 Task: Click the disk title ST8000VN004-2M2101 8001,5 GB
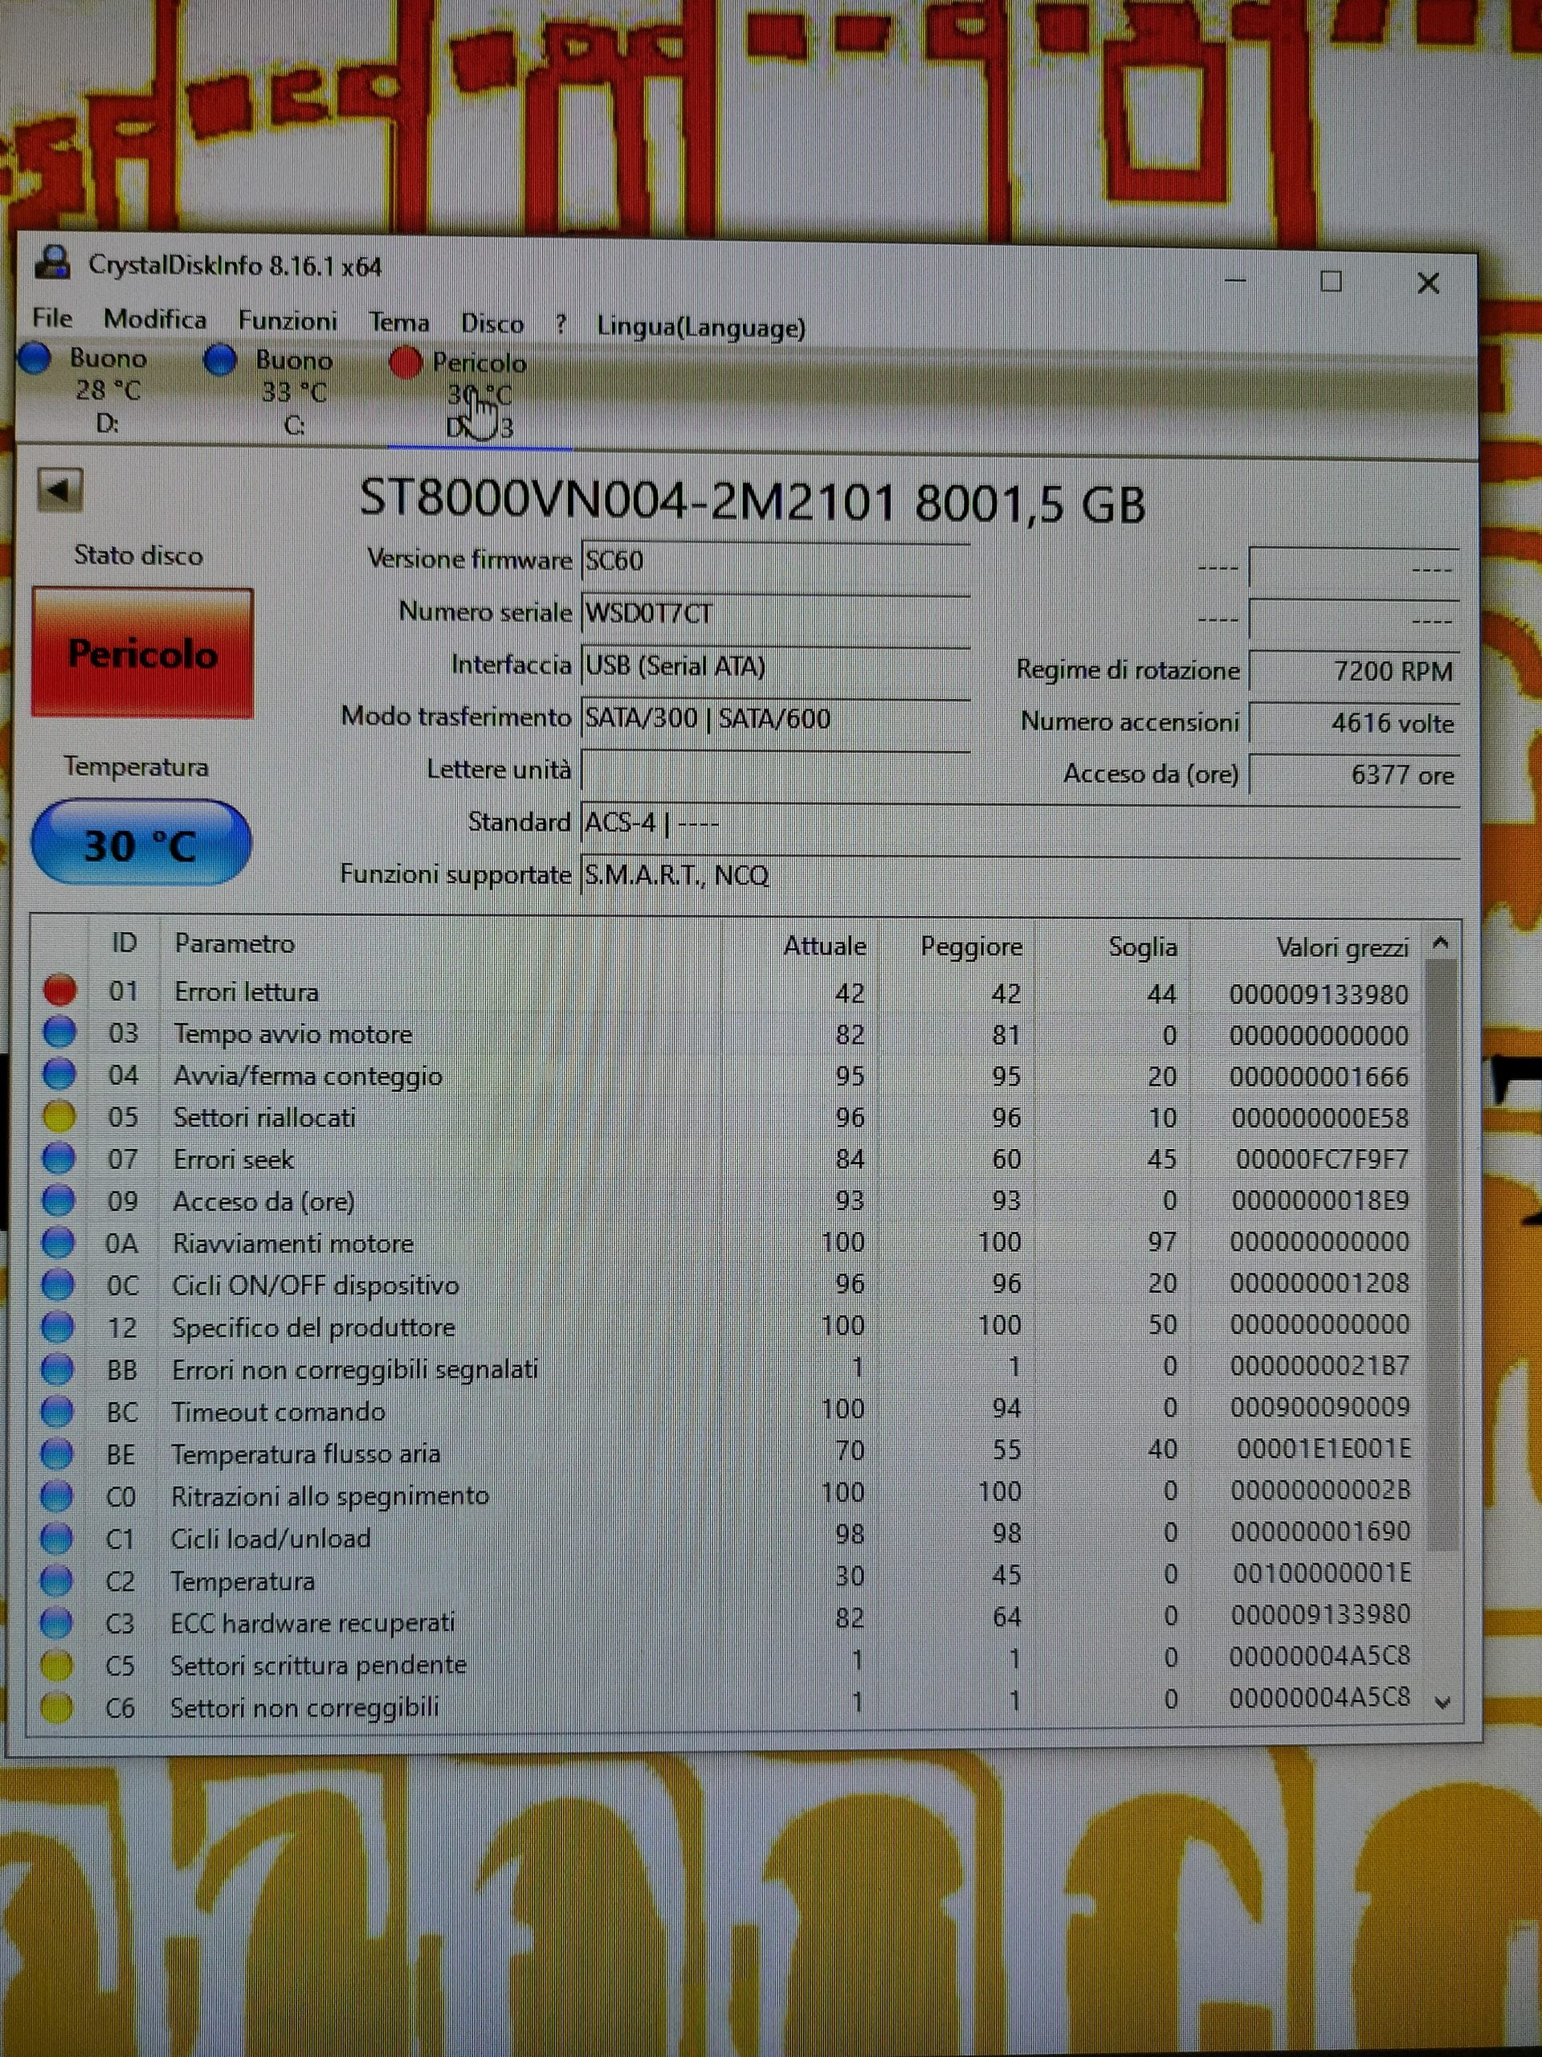752,501
